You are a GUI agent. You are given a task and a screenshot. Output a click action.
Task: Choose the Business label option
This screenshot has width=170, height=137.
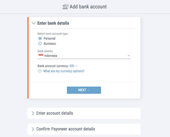tap(50, 43)
